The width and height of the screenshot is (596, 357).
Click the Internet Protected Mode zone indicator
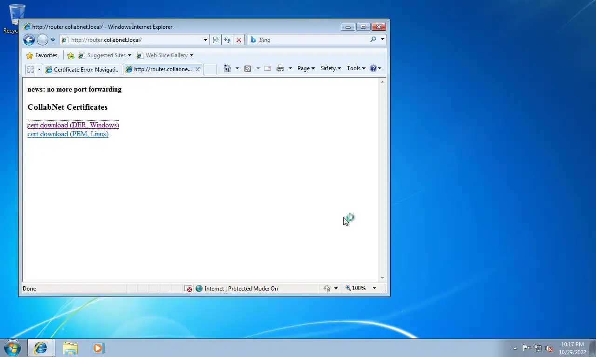tap(237, 289)
